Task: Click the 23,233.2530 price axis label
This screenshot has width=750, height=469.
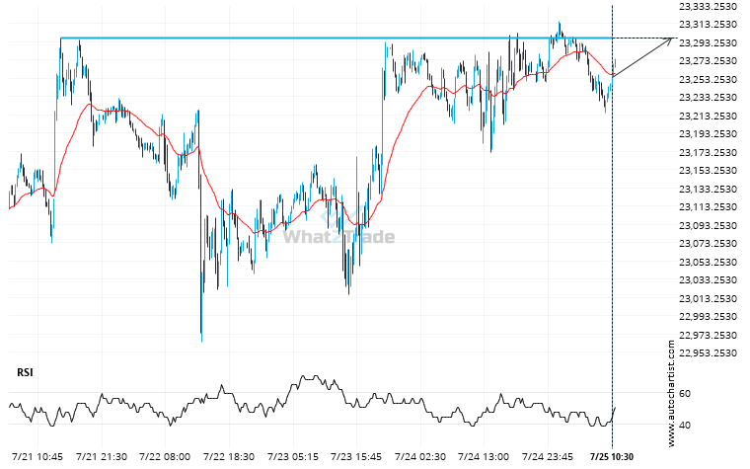Action: click(708, 98)
